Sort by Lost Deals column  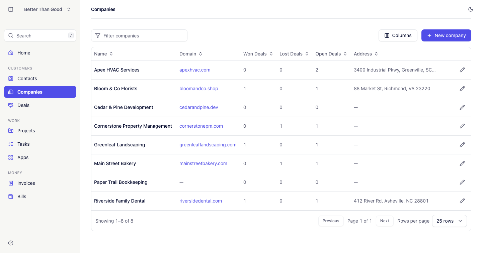tap(294, 54)
